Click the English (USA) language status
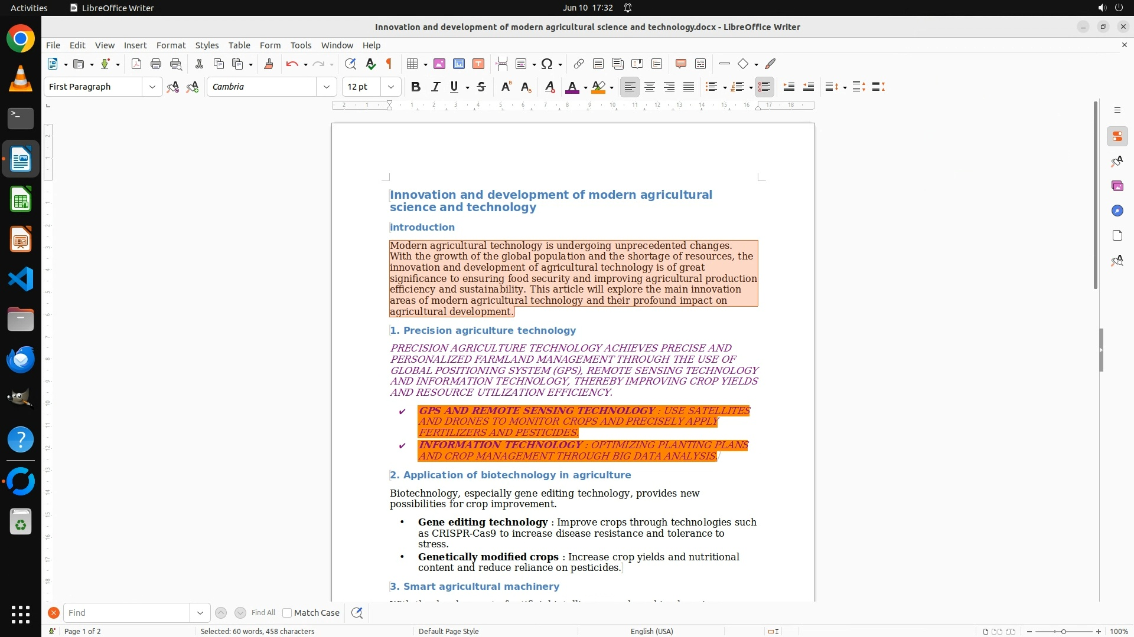 point(651,631)
